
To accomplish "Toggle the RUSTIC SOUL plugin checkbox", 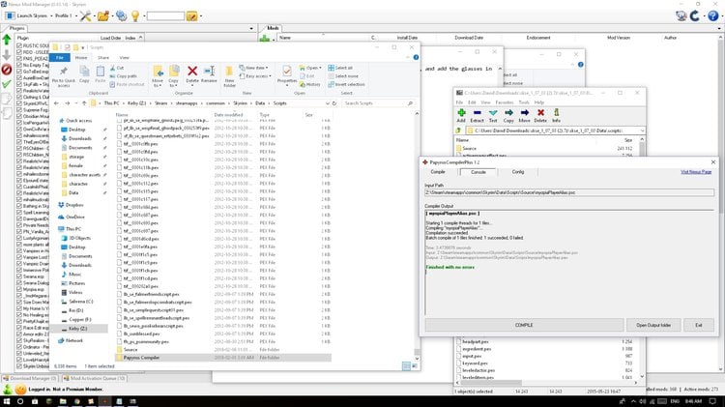I will (19, 45).
